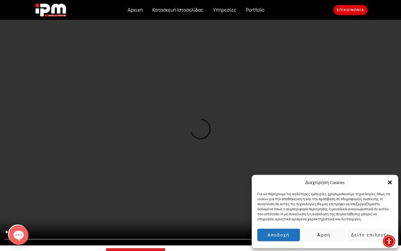
Task: Click Δείτε επιλογές cookie preferences button
Action: pyautogui.click(x=370, y=235)
